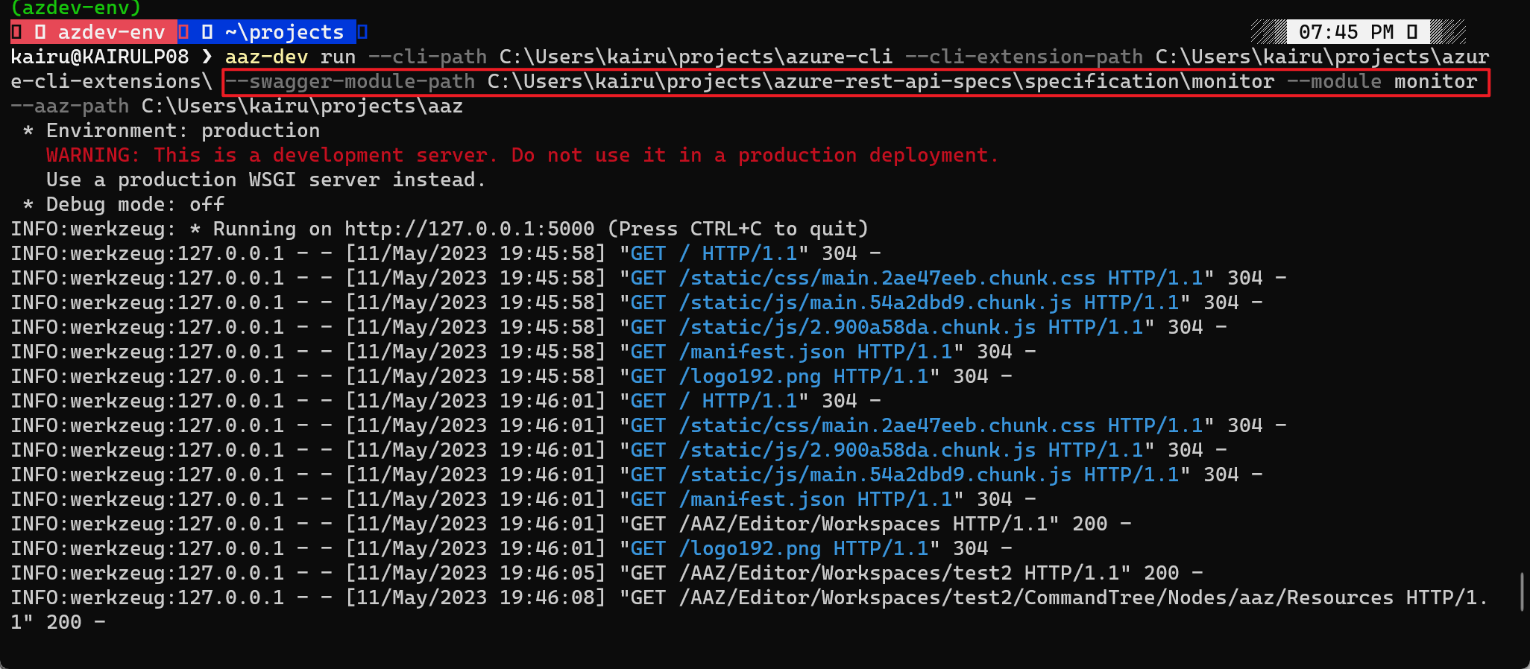1530x669 pixels.
Task: Click the 'Environment: production' line
Action: click(171, 130)
